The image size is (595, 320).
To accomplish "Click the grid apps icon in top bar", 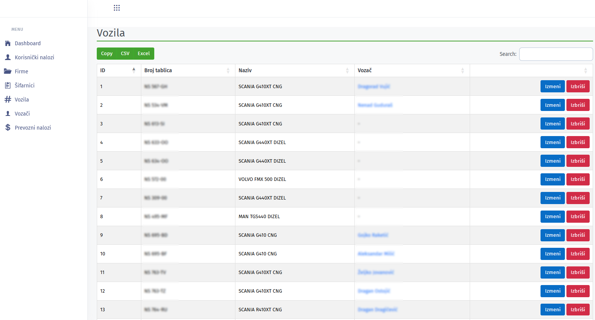I will 117,8.
